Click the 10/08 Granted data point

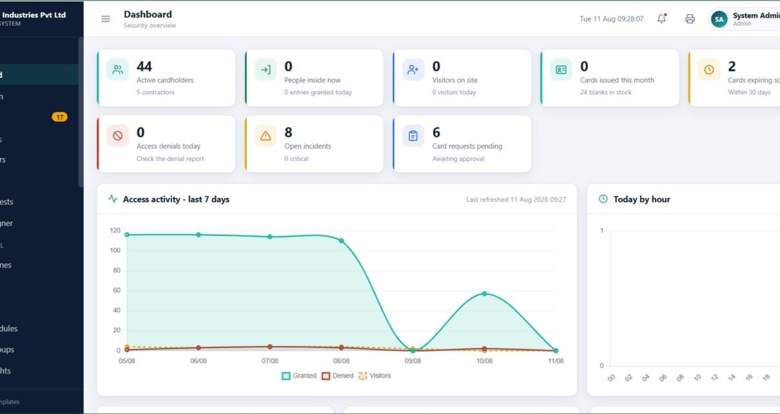click(484, 294)
